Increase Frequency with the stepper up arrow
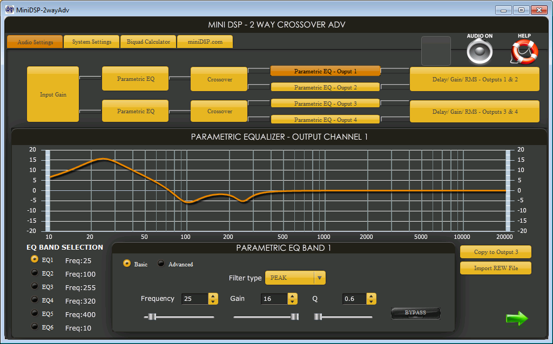 pos(213,296)
